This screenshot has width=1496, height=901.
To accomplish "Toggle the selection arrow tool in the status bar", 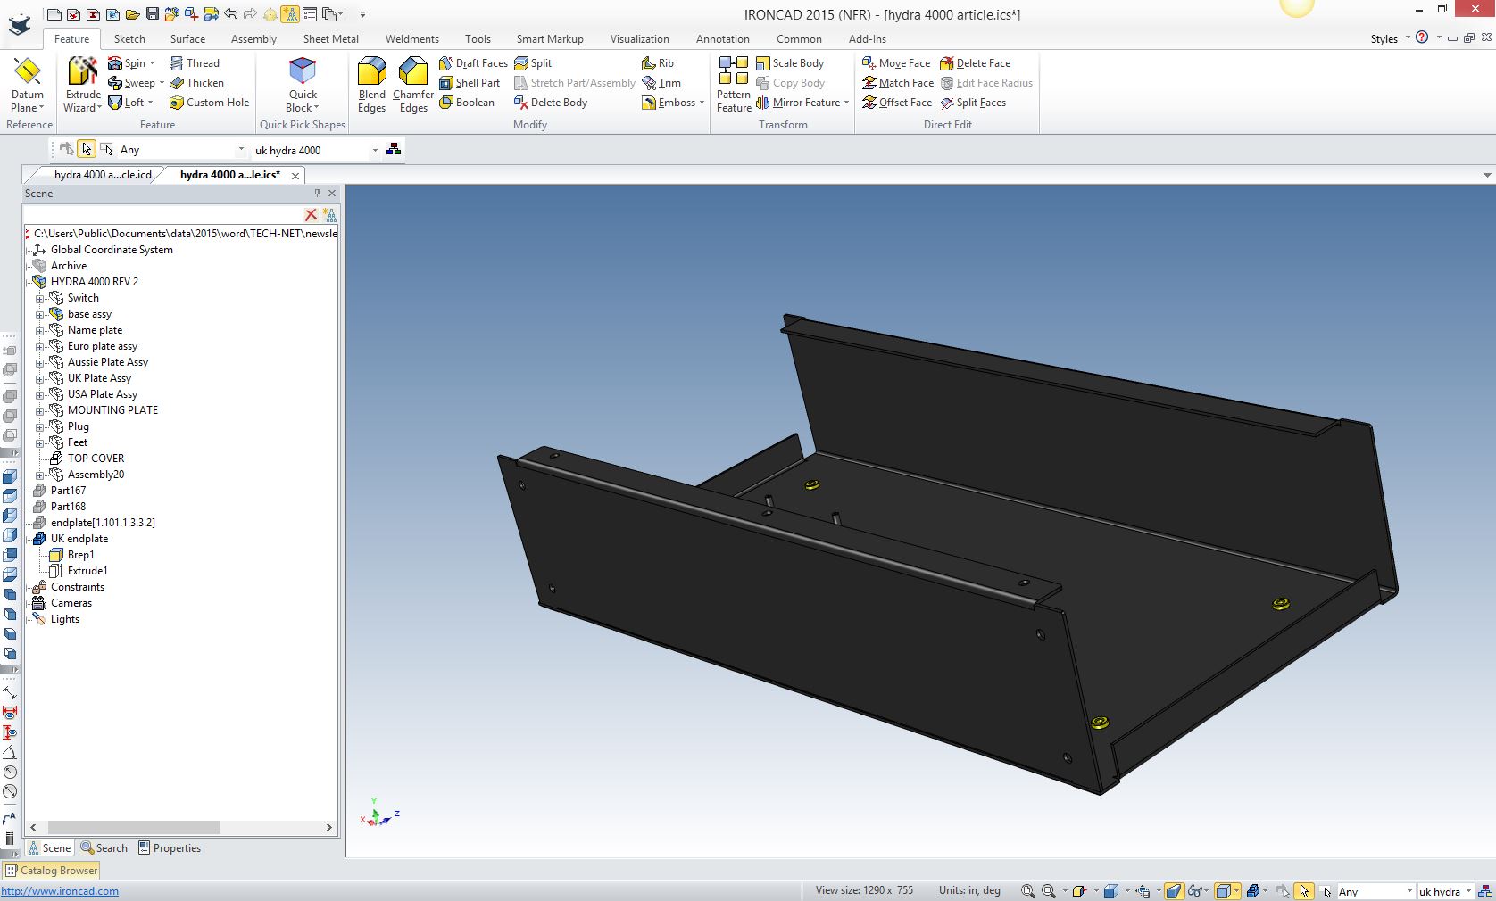I will click(x=1304, y=890).
